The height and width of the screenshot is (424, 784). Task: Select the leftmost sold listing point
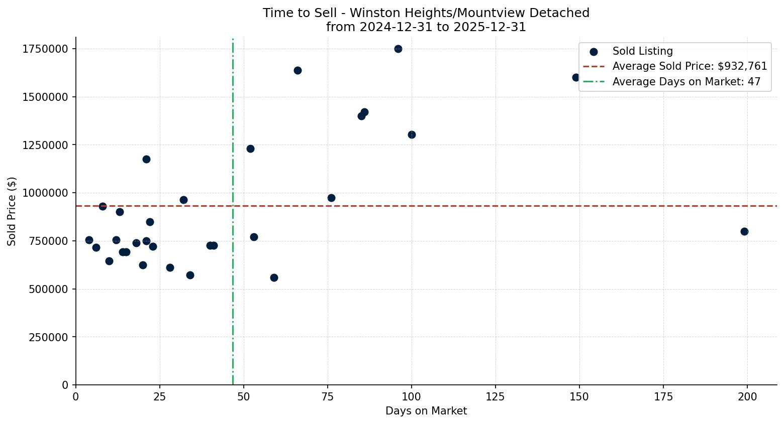click(89, 240)
